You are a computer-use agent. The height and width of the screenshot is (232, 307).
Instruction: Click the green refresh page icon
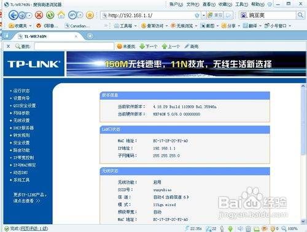(x=50, y=15)
